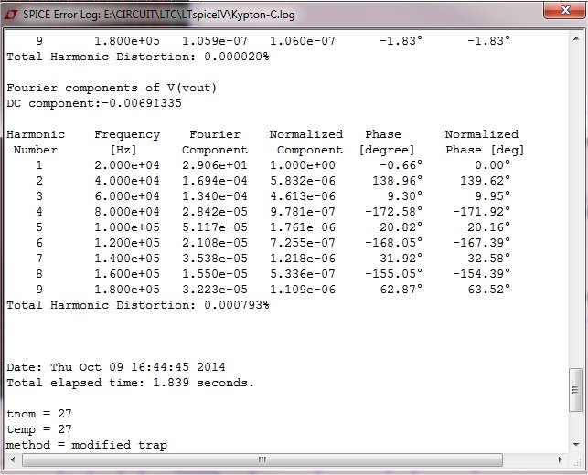
Task: Click frequency value 1.000e+05
Action: [127, 227]
